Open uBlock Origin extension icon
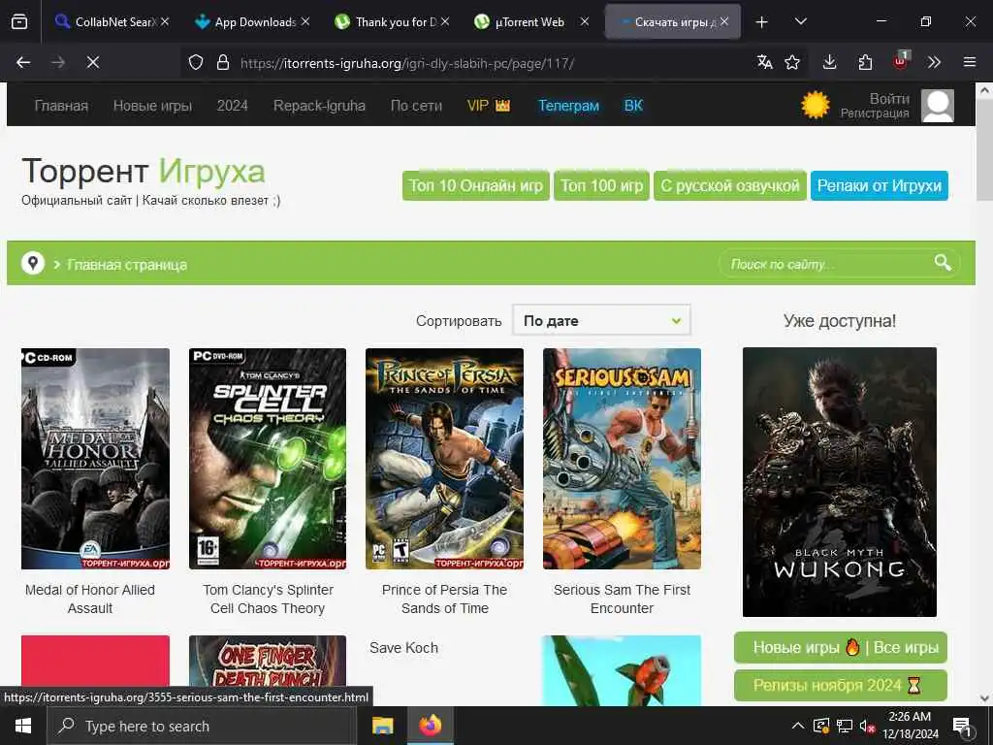The height and width of the screenshot is (745, 993). (x=901, y=61)
